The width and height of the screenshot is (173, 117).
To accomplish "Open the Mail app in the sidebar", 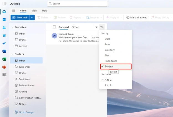I will 4,12.
